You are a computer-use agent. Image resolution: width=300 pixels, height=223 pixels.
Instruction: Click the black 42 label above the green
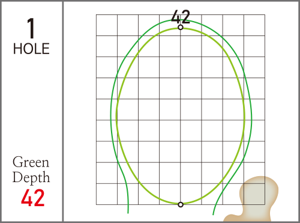pos(181,17)
